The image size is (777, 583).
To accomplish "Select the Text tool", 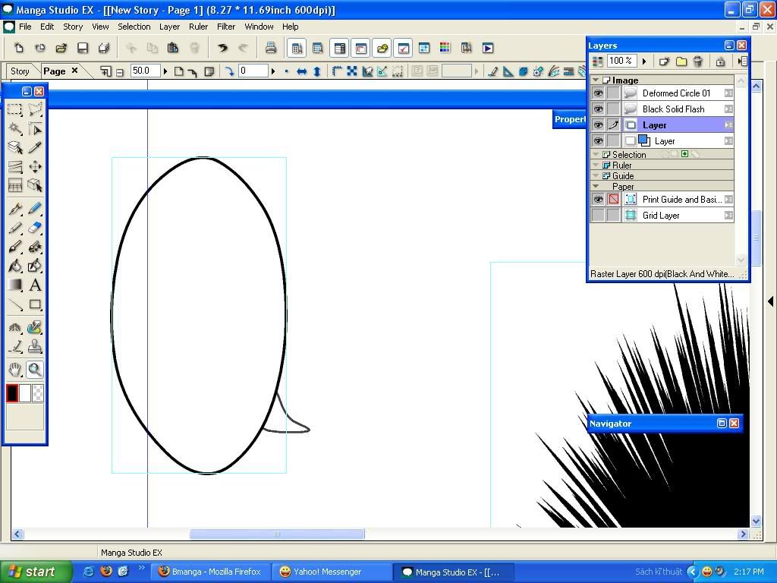I will click(35, 285).
